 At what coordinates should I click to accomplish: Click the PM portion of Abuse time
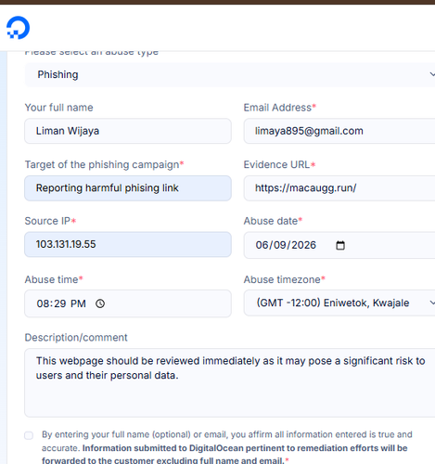point(78,303)
